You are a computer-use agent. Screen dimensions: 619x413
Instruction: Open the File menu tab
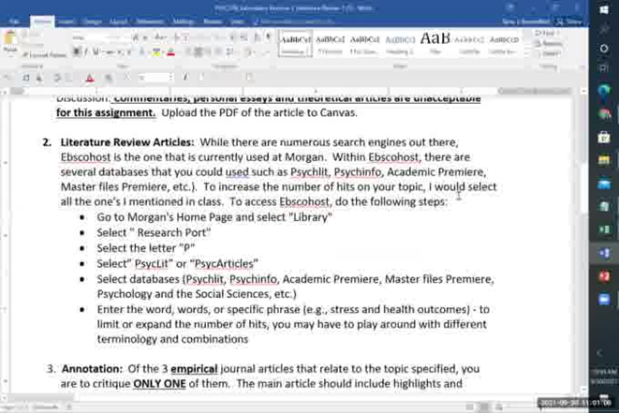coord(15,21)
